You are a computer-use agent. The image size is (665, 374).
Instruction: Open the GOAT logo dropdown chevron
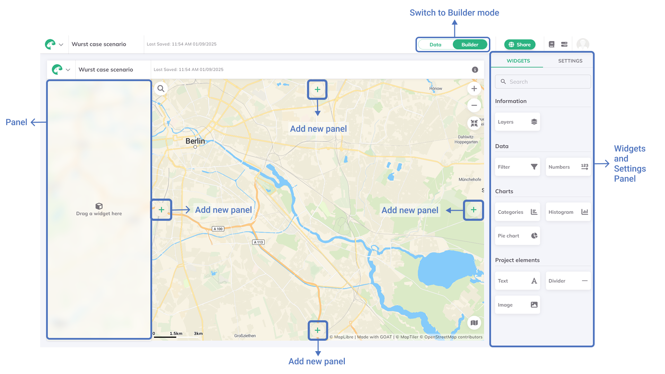click(x=62, y=44)
